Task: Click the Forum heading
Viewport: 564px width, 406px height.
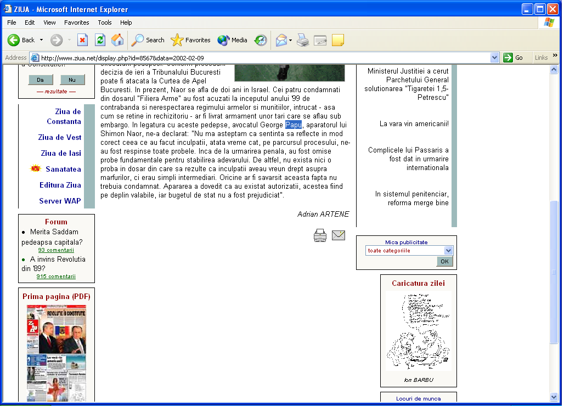Action: click(56, 222)
